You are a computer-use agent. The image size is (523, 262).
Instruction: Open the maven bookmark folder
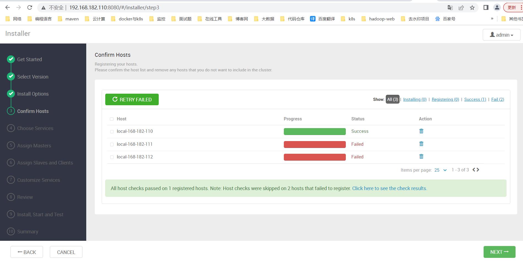(68, 19)
